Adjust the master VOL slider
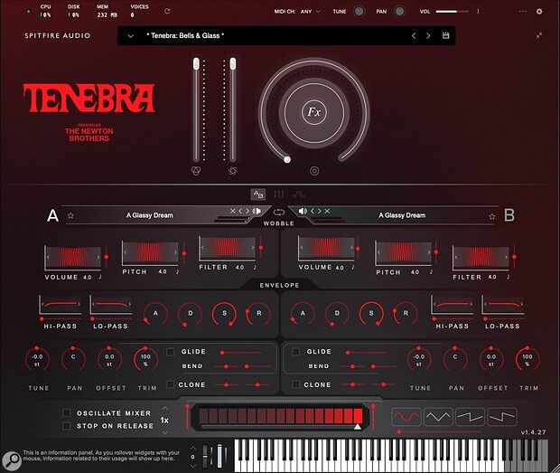Image resolution: width=560 pixels, height=473 pixels. [453, 12]
